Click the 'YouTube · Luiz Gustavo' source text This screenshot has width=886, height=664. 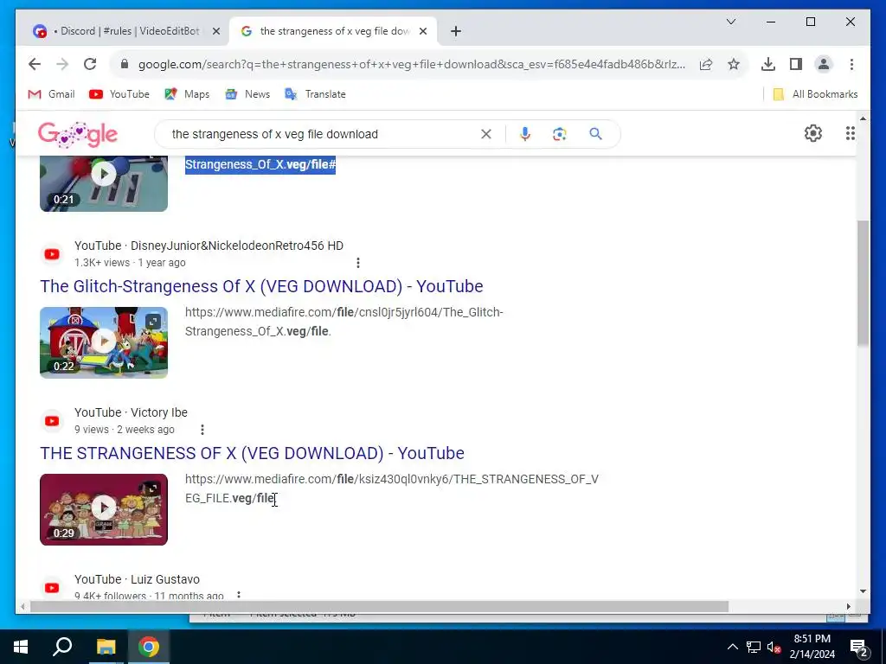point(137,580)
